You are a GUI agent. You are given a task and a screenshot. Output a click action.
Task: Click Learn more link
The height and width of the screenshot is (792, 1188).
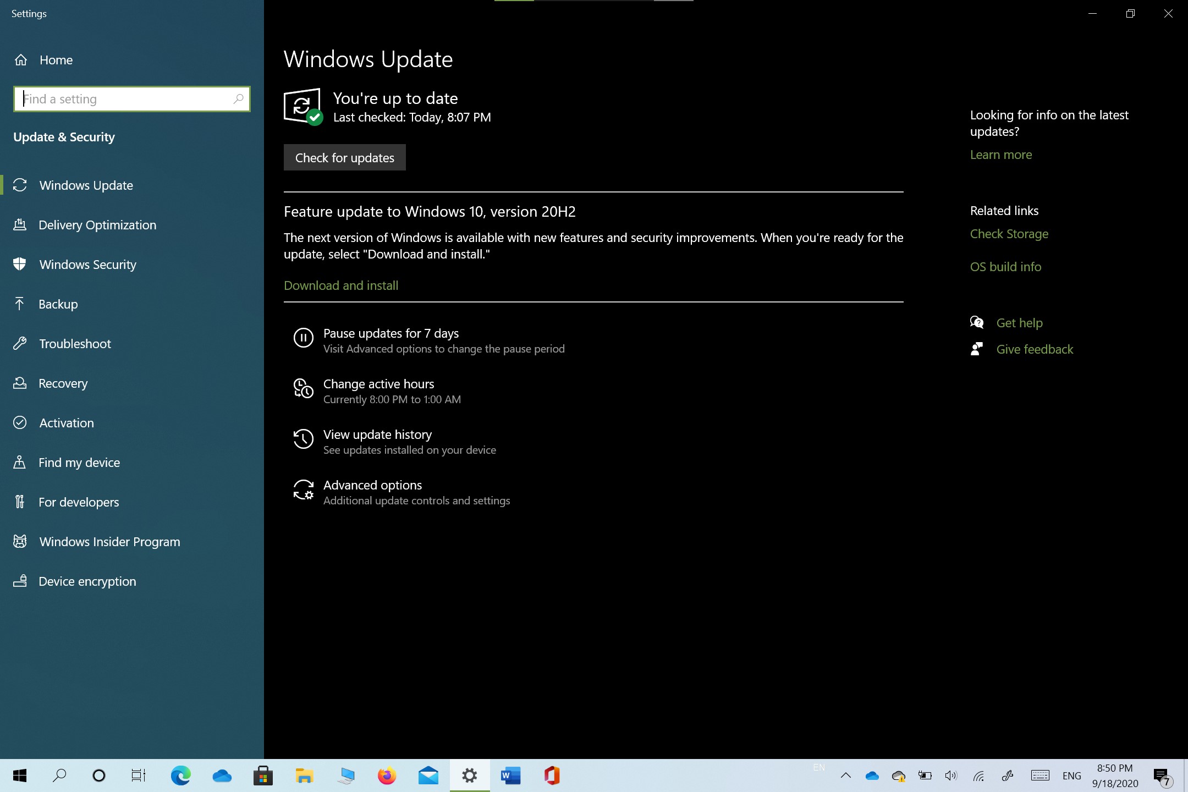coord(1001,155)
